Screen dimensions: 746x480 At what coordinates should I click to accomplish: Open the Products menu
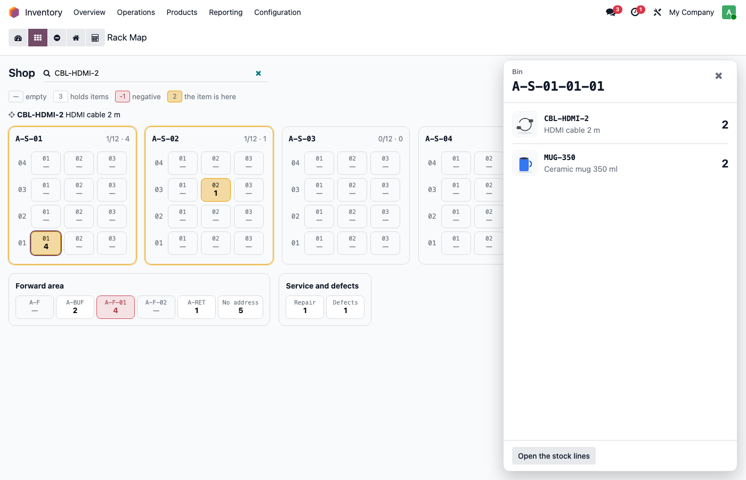pos(182,12)
